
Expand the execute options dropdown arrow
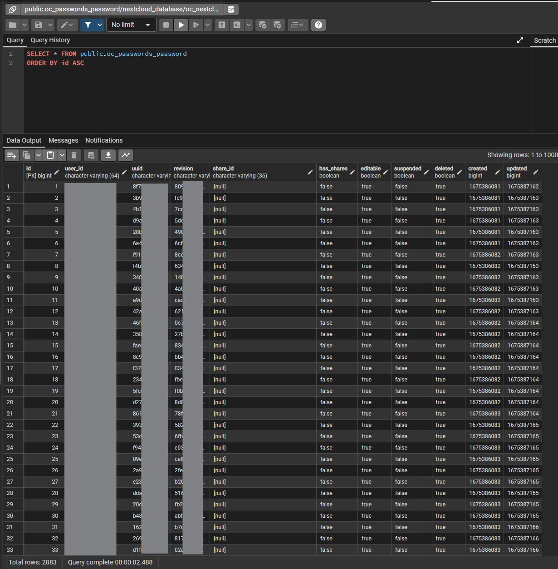(x=208, y=25)
